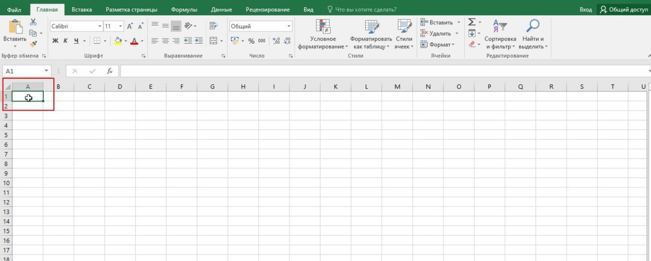Viewport: 651px width, 261px height.
Task: Switch to the Вид tab
Action: 308,9
